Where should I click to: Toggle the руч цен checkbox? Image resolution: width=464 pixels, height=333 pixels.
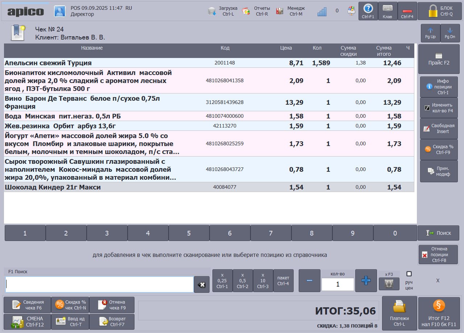pos(409,274)
